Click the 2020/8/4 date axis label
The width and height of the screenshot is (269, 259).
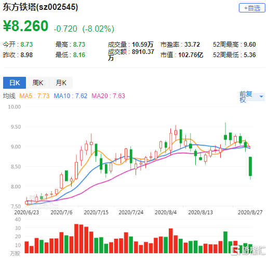coord(166,212)
